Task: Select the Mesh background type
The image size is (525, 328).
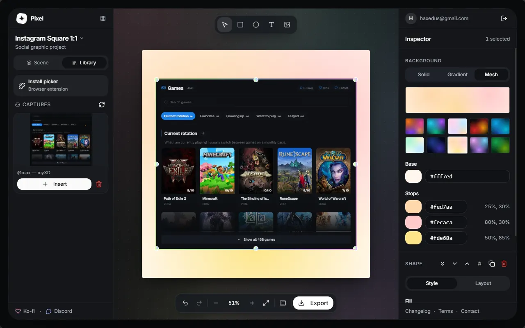Action: pyautogui.click(x=491, y=75)
